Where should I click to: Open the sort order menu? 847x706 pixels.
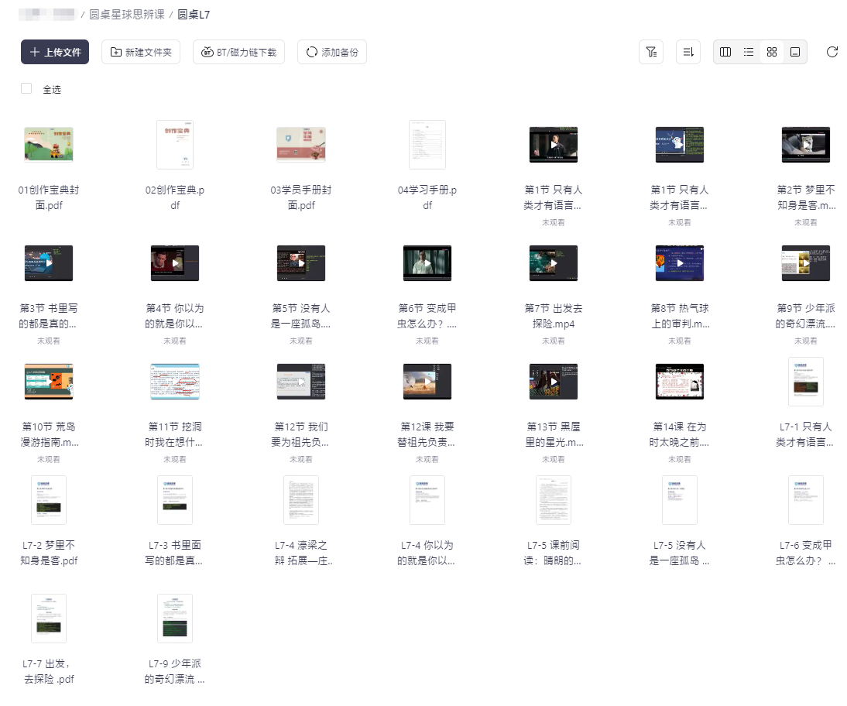pyautogui.click(x=688, y=52)
